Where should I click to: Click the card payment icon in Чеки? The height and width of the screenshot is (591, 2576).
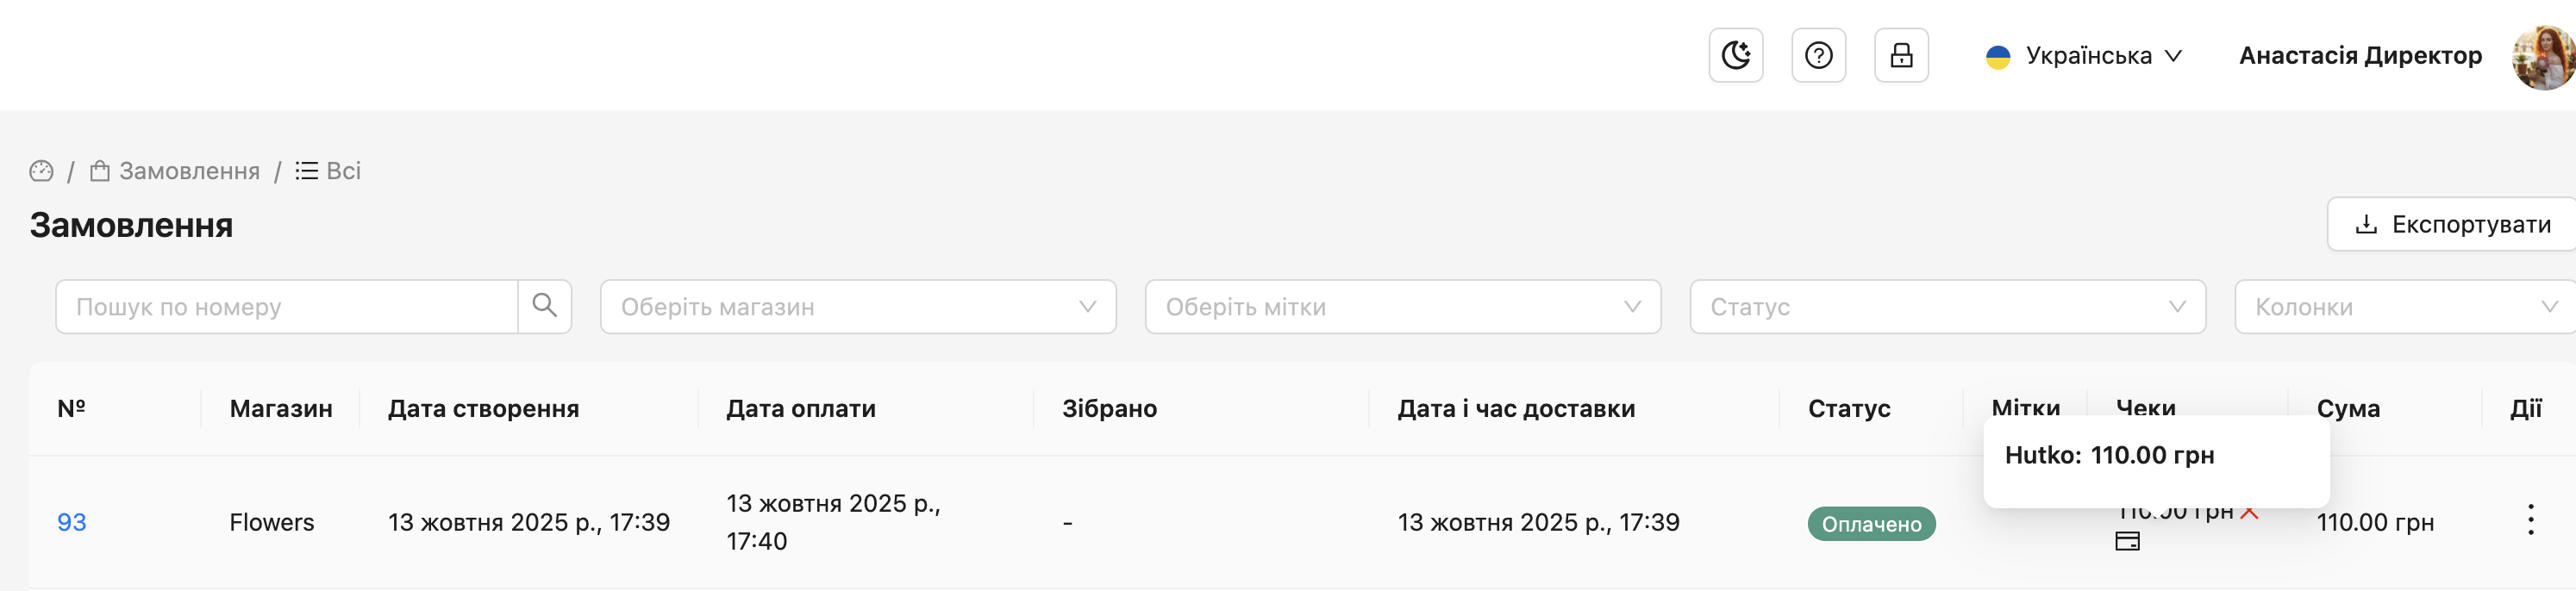coord(2127,542)
